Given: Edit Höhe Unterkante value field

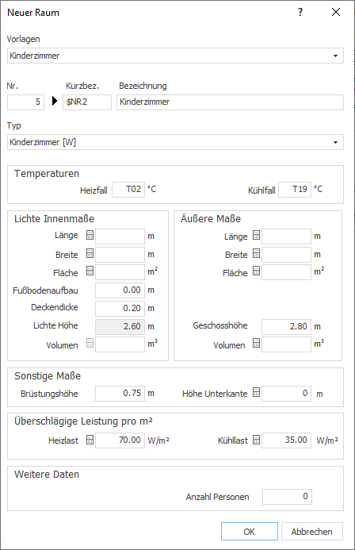Looking at the screenshot, I should (x=286, y=394).
